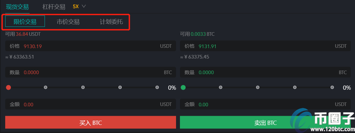
Task: Click the red 买入 BTC button
Action: [x=90, y=122]
